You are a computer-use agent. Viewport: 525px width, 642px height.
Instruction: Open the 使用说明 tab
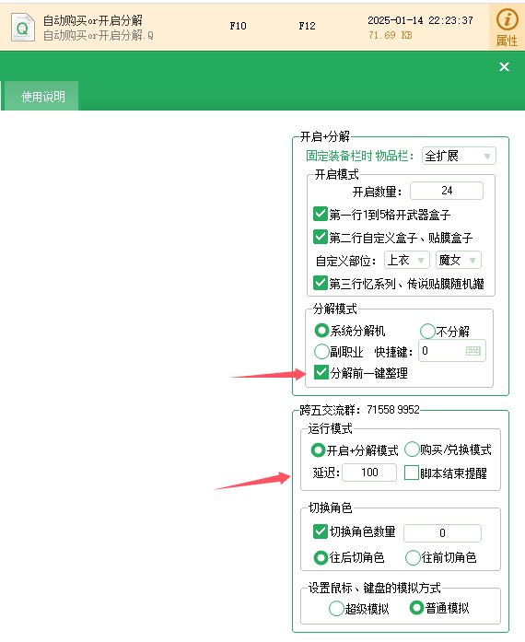click(42, 97)
